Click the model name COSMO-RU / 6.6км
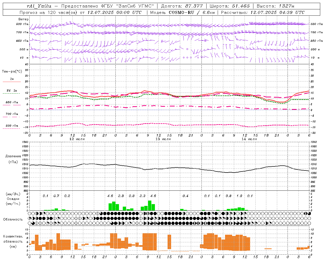Screen dimensions: 324x259 (x=192, y=12)
